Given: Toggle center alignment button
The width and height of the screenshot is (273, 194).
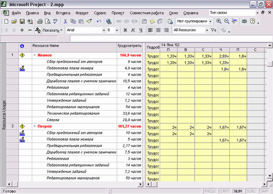Looking at the screenshot, I should (158, 30).
